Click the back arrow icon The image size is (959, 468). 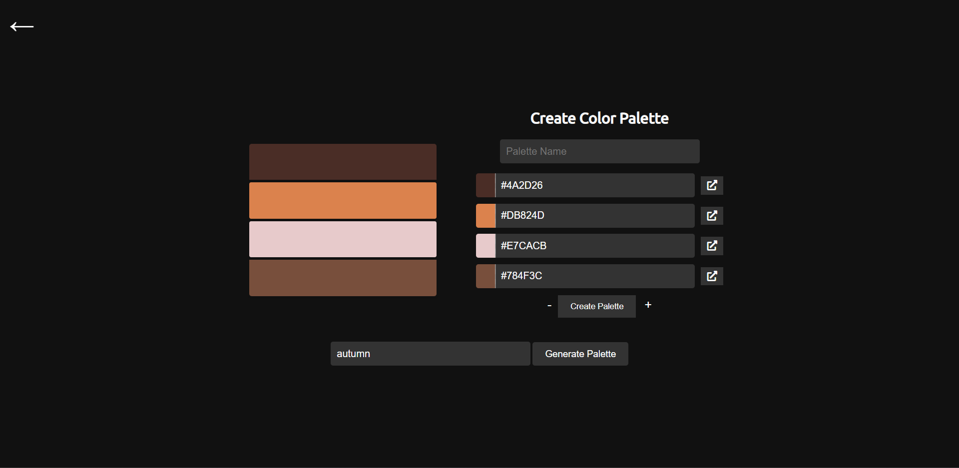pyautogui.click(x=22, y=26)
